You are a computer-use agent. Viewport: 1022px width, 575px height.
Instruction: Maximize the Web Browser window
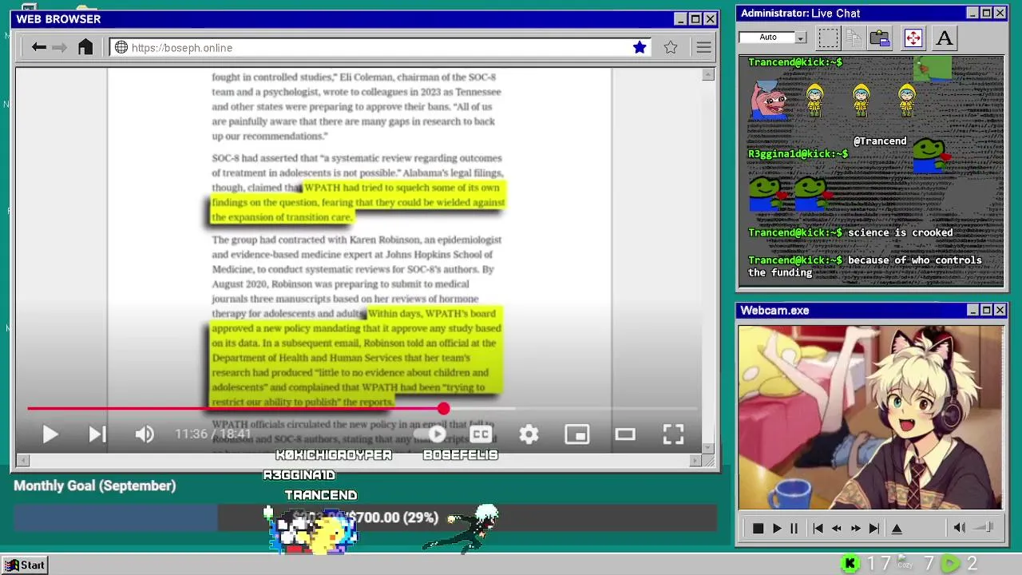pos(695,19)
